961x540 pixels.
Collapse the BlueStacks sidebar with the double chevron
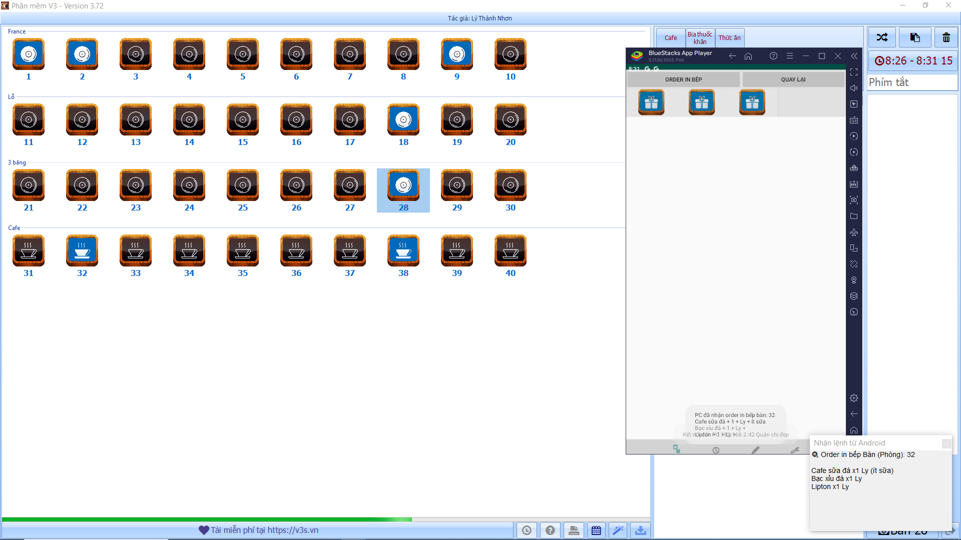point(854,56)
